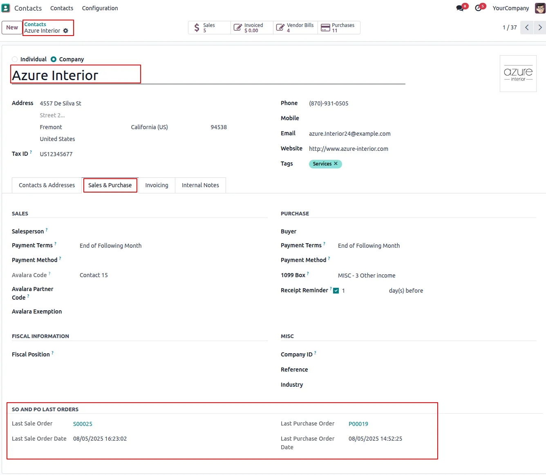Click the New button
Image resolution: width=546 pixels, height=475 pixels.
tap(12, 27)
